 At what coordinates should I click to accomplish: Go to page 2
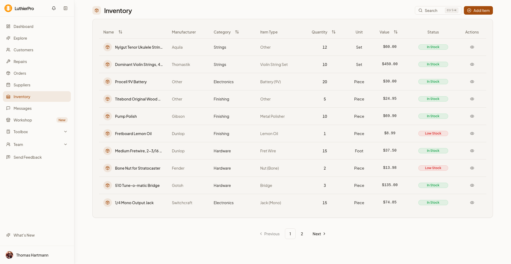tap(302, 234)
